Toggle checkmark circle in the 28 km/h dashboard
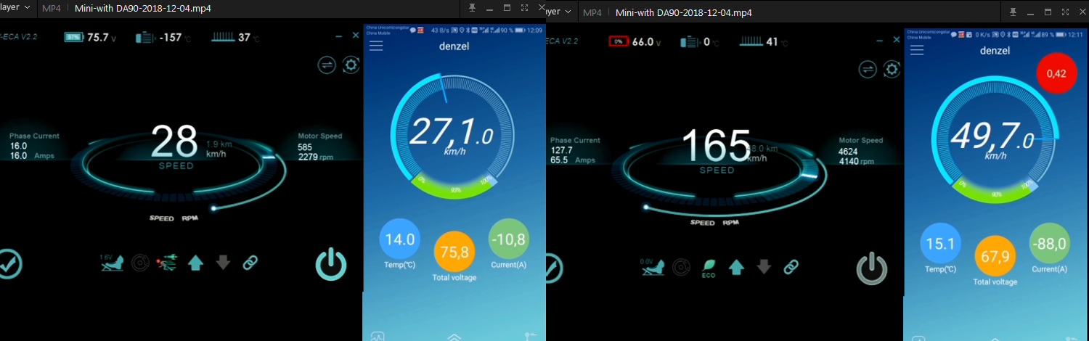This screenshot has height=341, width=1089. [9, 264]
